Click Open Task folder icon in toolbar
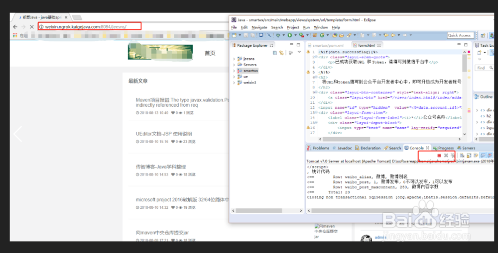 (342, 35)
